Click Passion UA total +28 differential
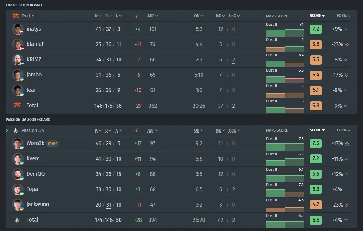Viewport: 363px width, 231px height. coord(138,220)
